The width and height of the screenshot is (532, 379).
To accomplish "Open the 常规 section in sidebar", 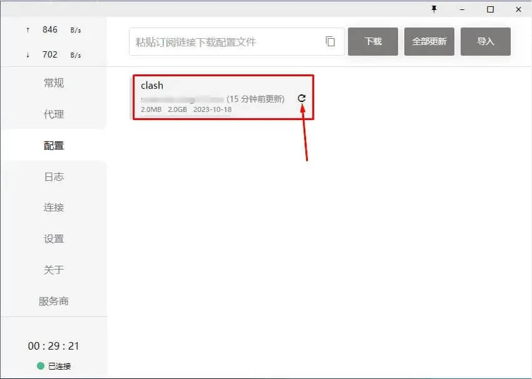I will pyautogui.click(x=54, y=83).
